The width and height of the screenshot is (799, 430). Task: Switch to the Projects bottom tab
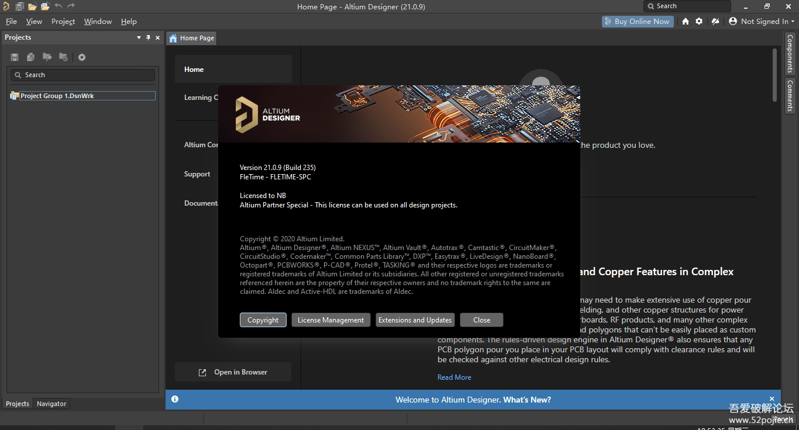coord(18,404)
